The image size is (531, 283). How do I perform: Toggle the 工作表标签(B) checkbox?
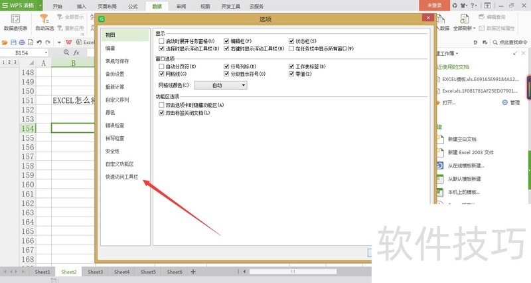pyautogui.click(x=291, y=66)
